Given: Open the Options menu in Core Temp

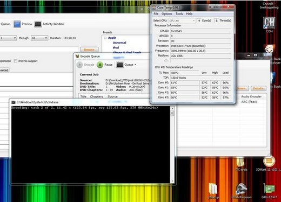Looking at the screenshot, I should (166, 14).
